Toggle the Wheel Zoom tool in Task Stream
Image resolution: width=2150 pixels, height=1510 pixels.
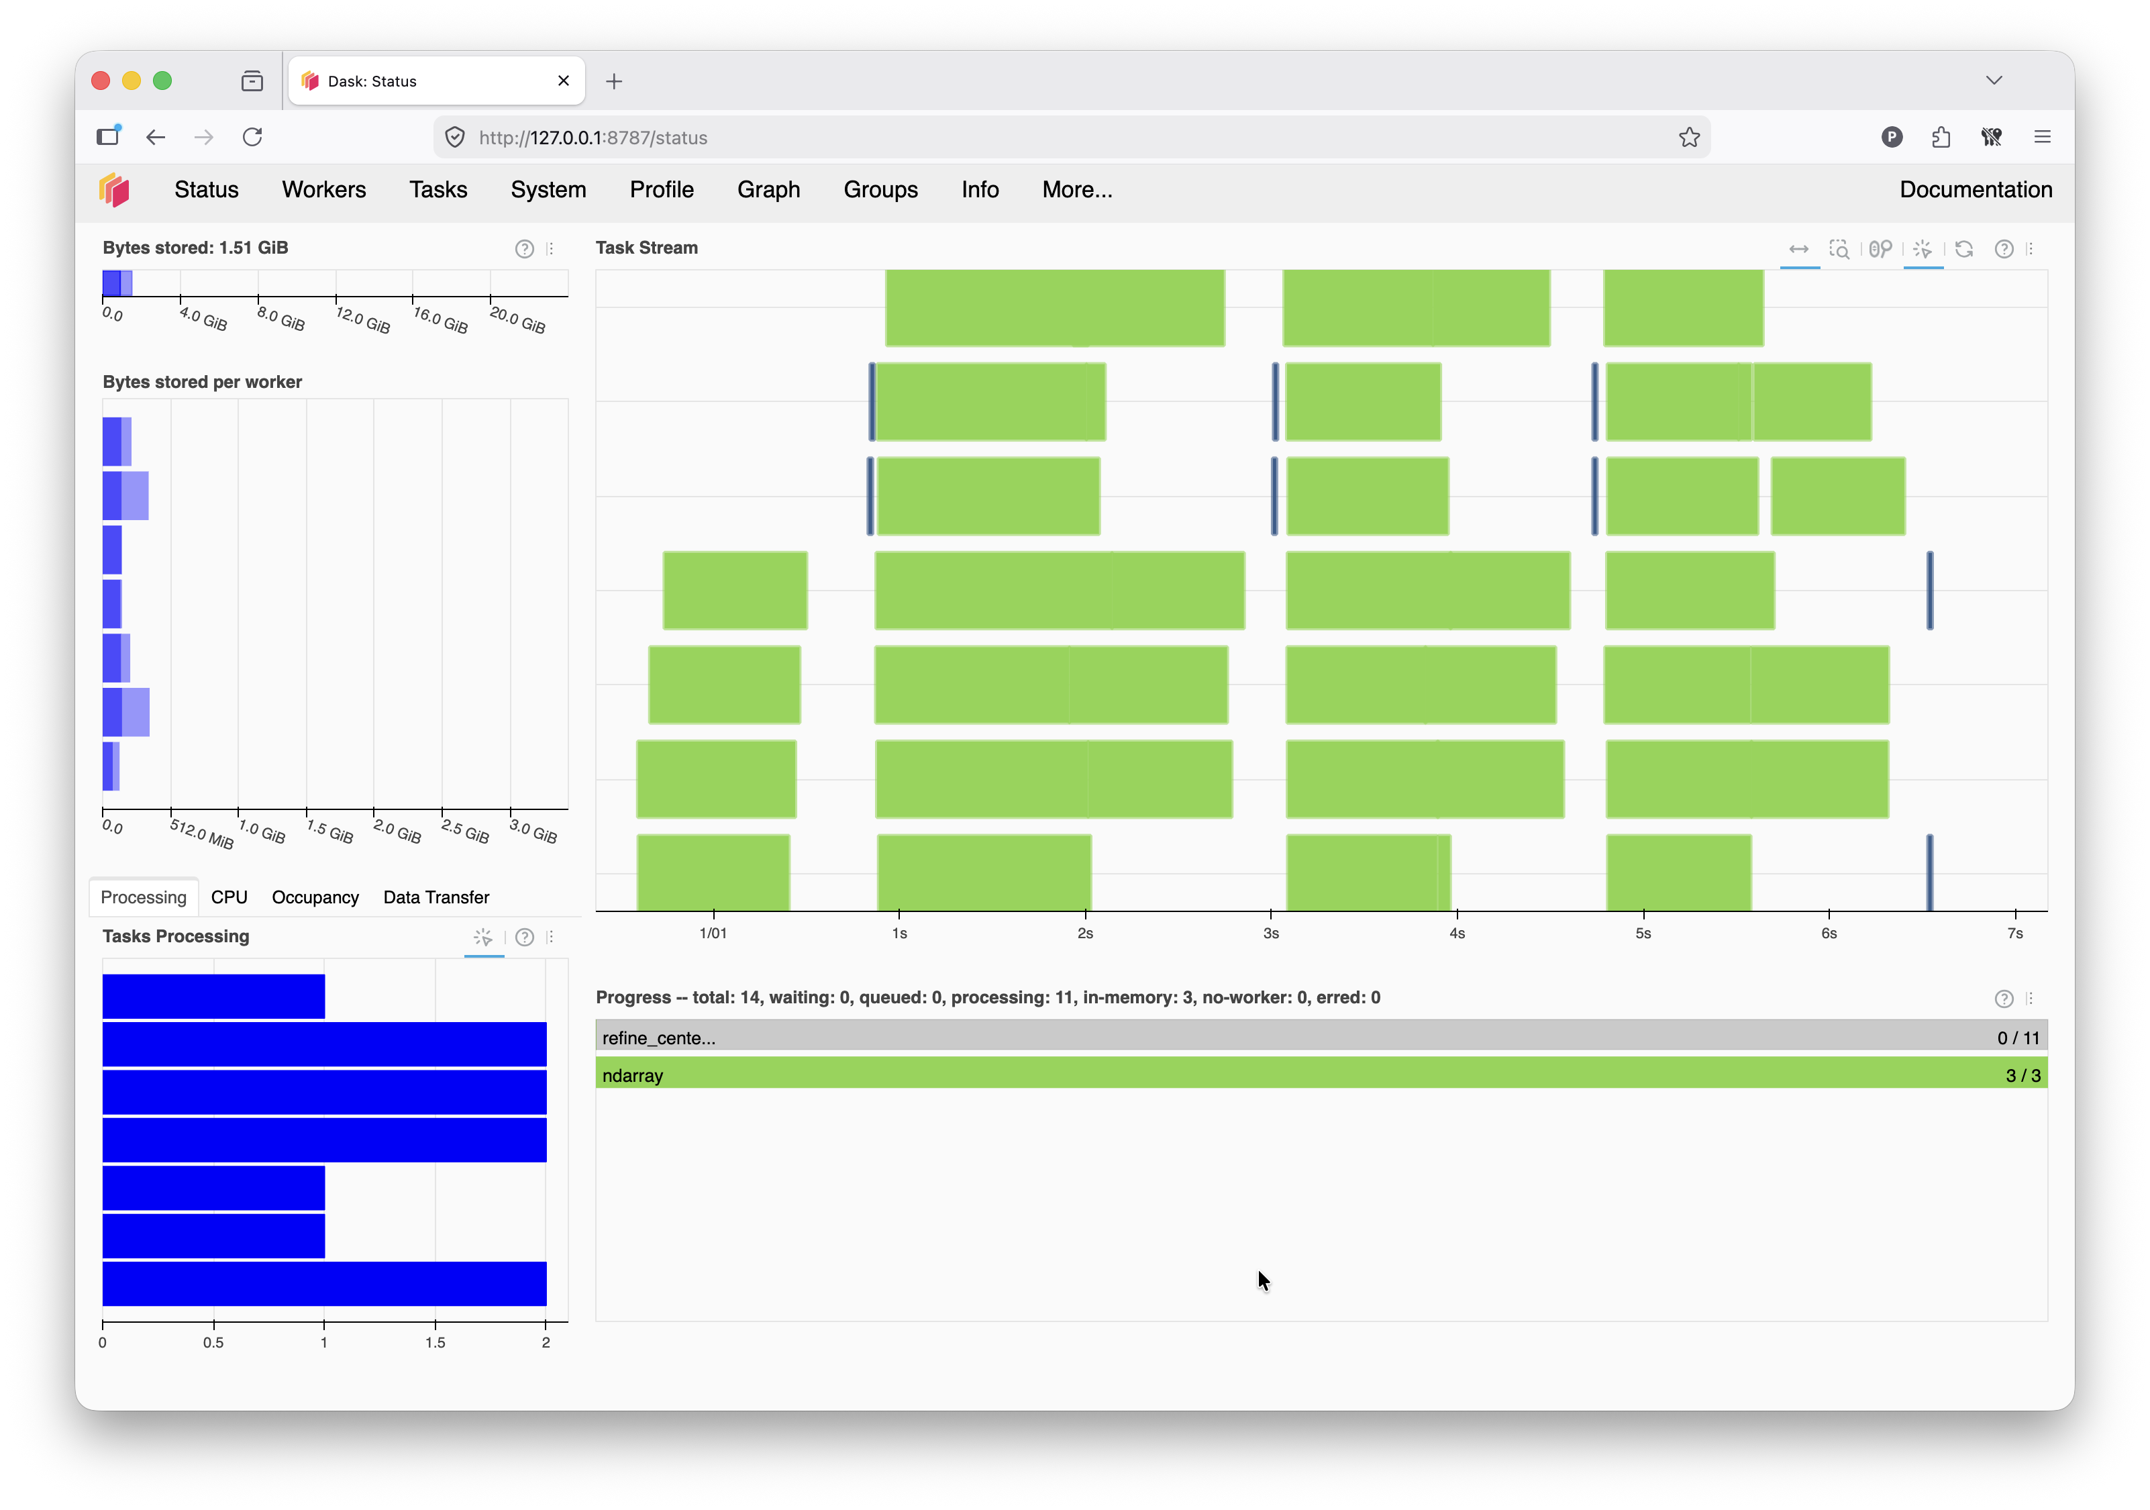[x=1880, y=249]
